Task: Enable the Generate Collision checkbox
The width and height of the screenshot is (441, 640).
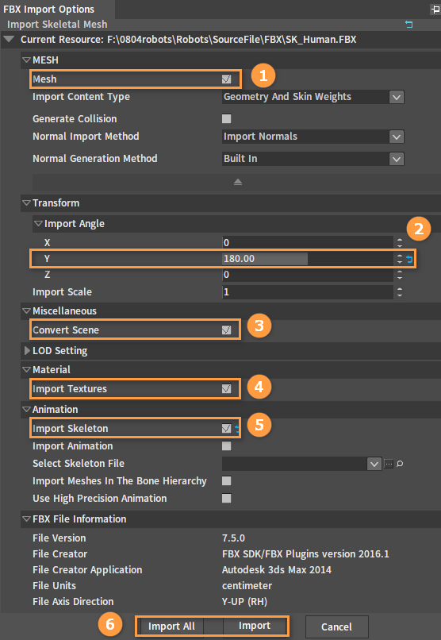Action: 227,119
